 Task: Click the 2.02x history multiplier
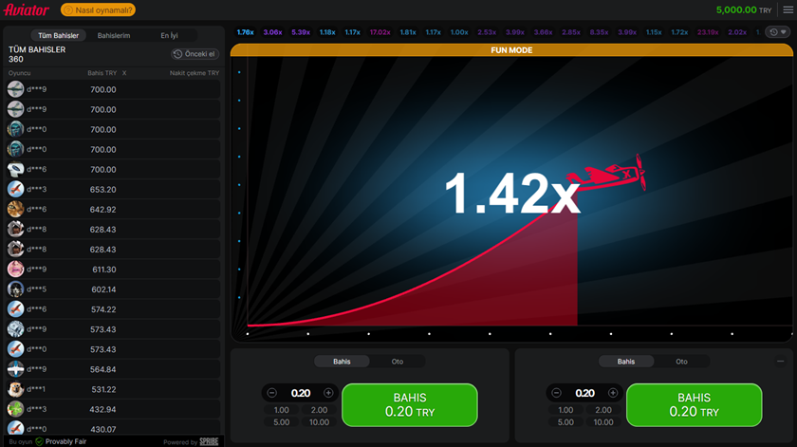737,32
